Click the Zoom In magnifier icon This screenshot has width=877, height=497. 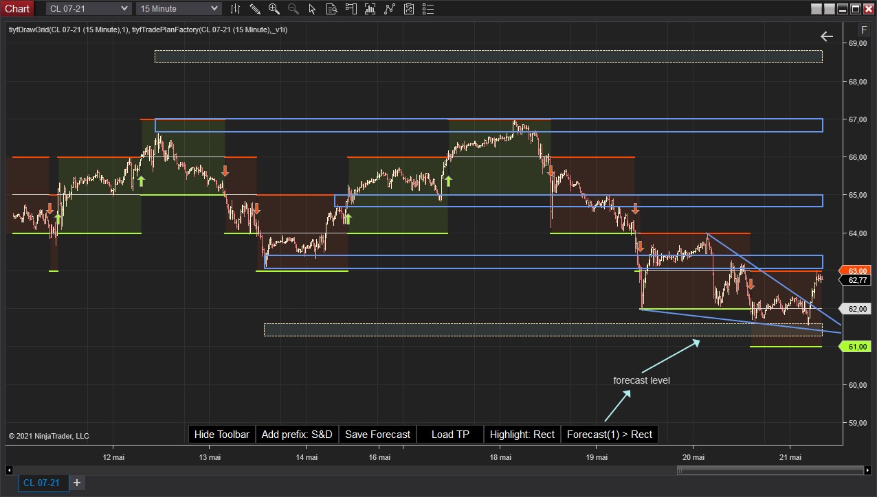coord(274,8)
